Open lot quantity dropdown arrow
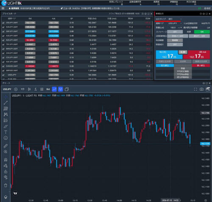212x202 pixels. (x=181, y=28)
